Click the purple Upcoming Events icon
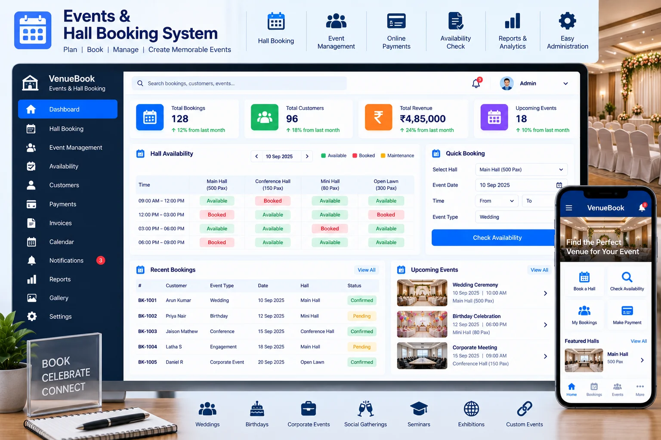The width and height of the screenshot is (661, 440). click(494, 117)
